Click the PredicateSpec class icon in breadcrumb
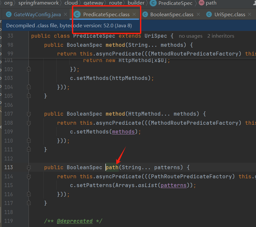This screenshot has height=227, width=256. 153,3
